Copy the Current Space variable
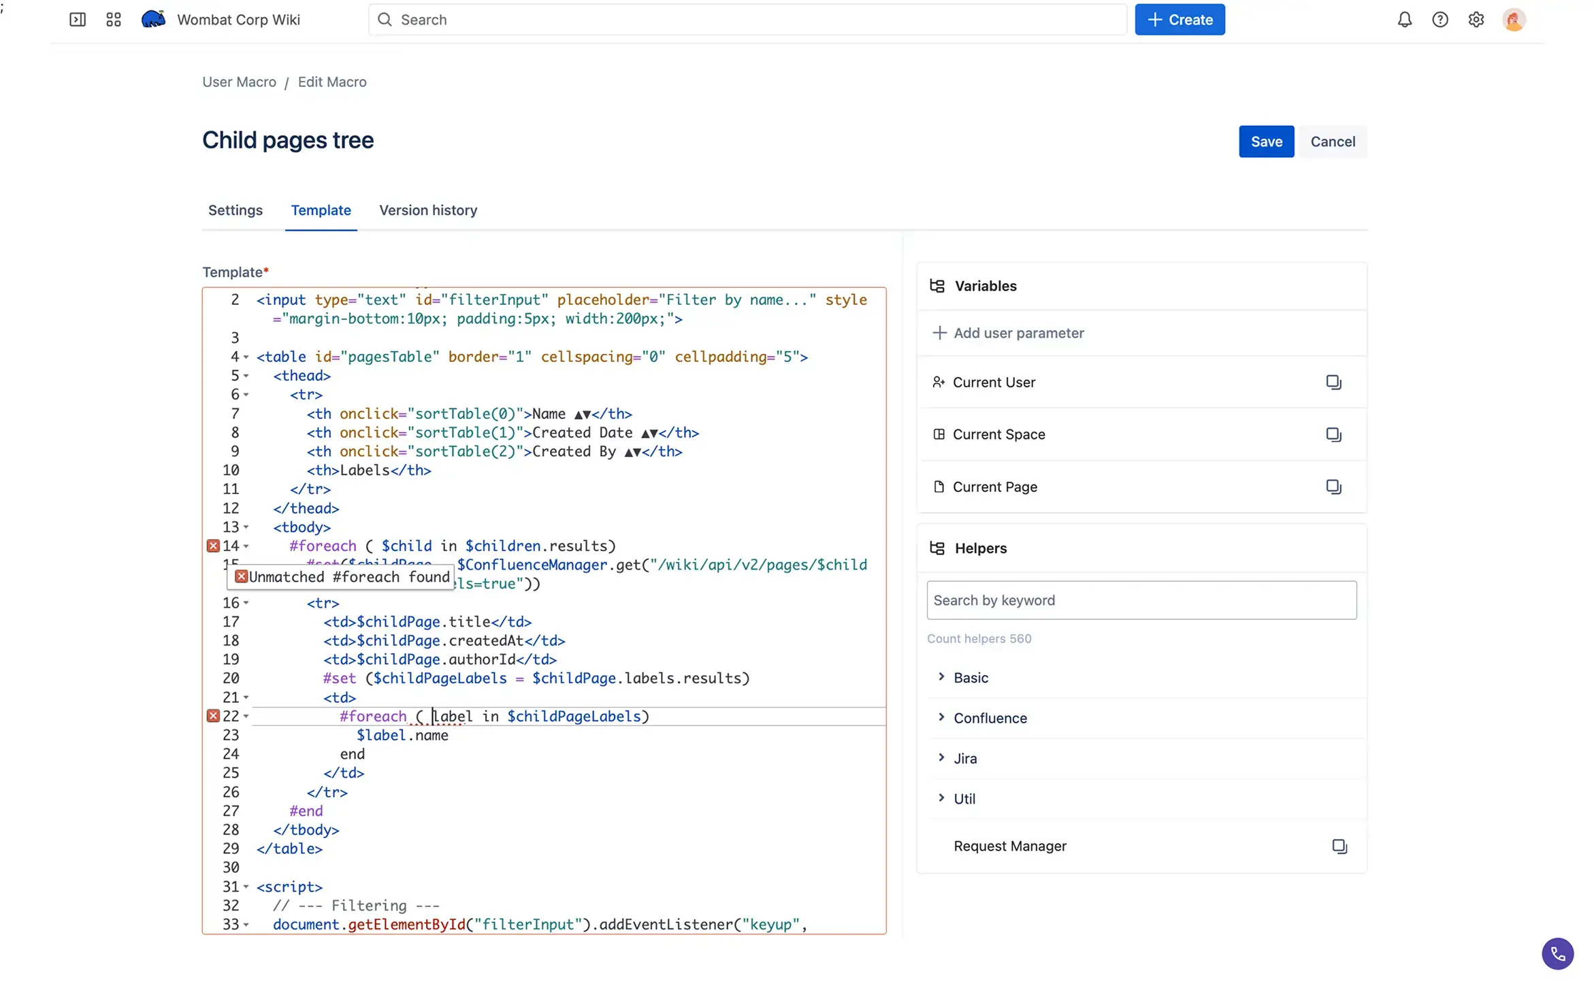1594x988 pixels. coord(1333,434)
